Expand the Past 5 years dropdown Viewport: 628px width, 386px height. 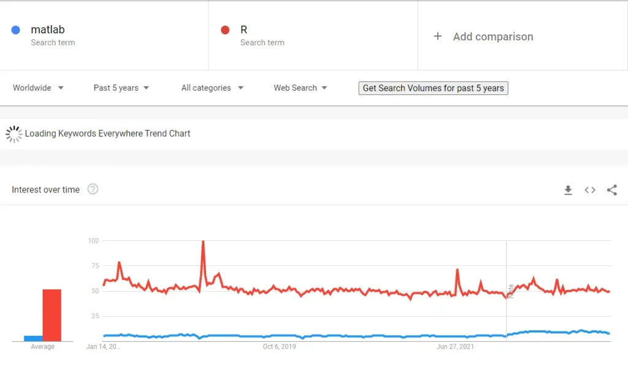coord(121,88)
